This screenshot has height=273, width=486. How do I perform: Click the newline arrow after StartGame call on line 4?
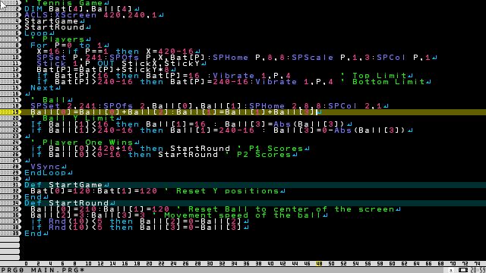click(x=82, y=21)
